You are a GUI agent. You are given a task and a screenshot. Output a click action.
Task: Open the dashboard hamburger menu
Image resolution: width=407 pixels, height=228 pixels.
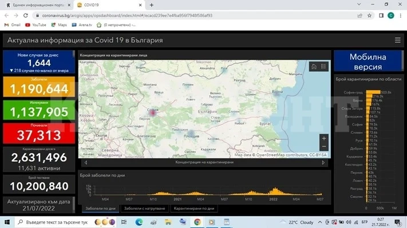click(397, 40)
